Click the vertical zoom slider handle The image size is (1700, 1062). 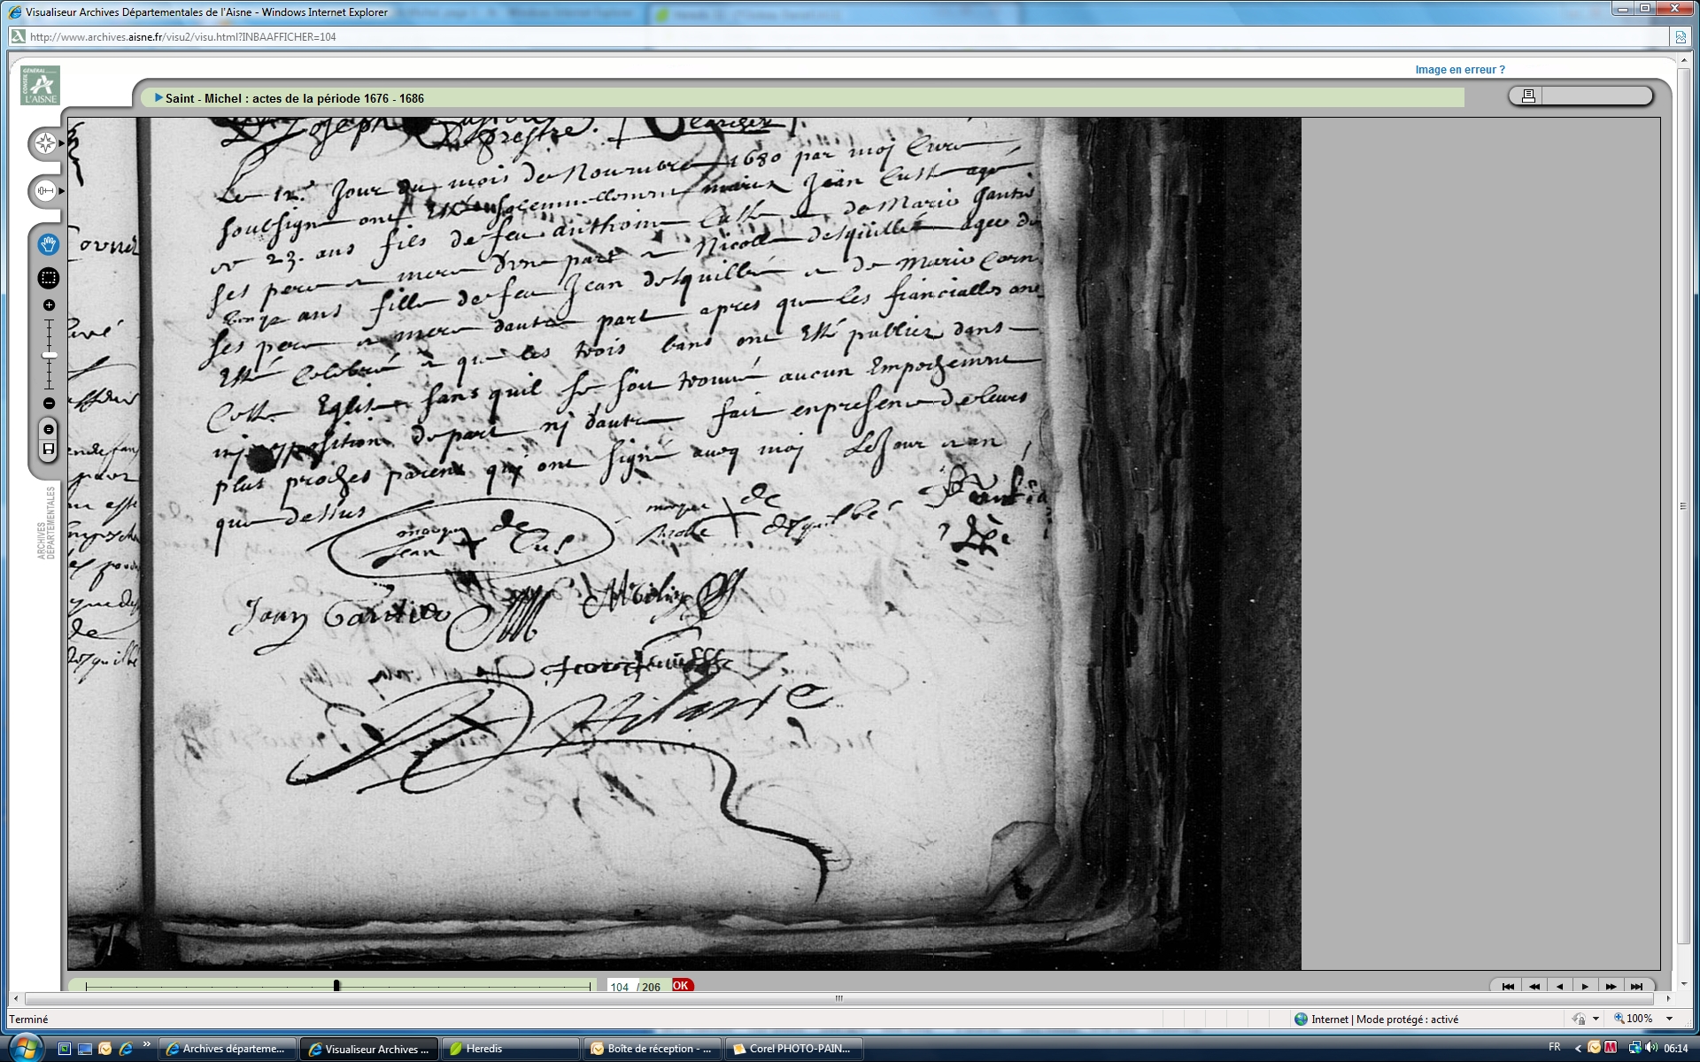(49, 355)
